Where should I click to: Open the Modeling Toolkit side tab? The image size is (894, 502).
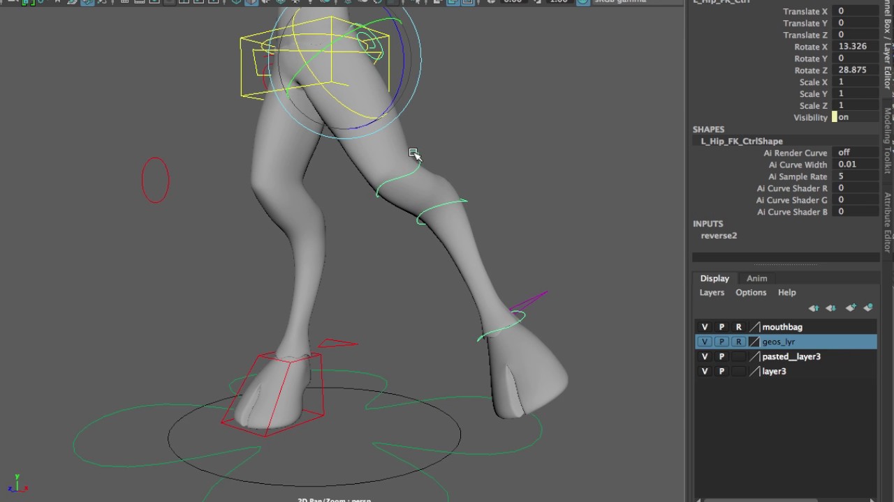888,139
